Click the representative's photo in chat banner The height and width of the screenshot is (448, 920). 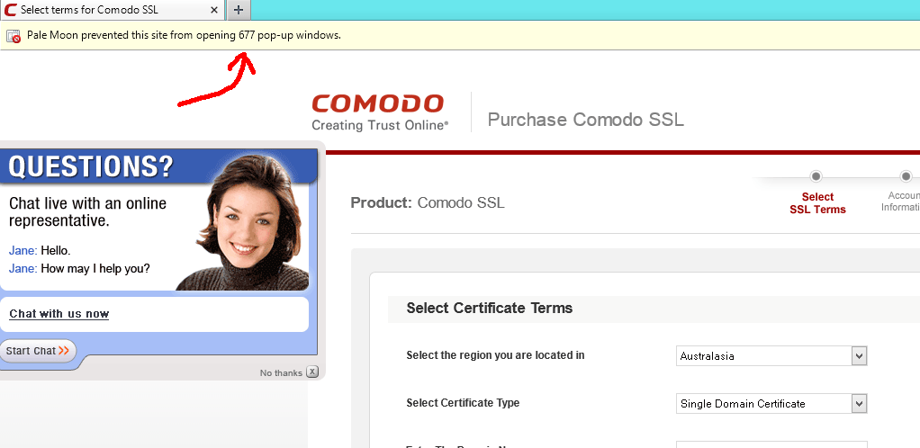click(245, 223)
